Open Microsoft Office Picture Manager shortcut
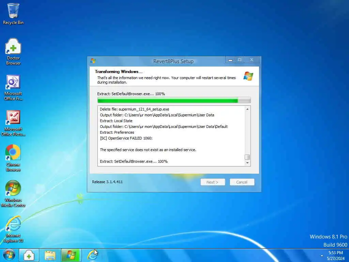Viewport: 349px width, 262px height. coord(13,123)
